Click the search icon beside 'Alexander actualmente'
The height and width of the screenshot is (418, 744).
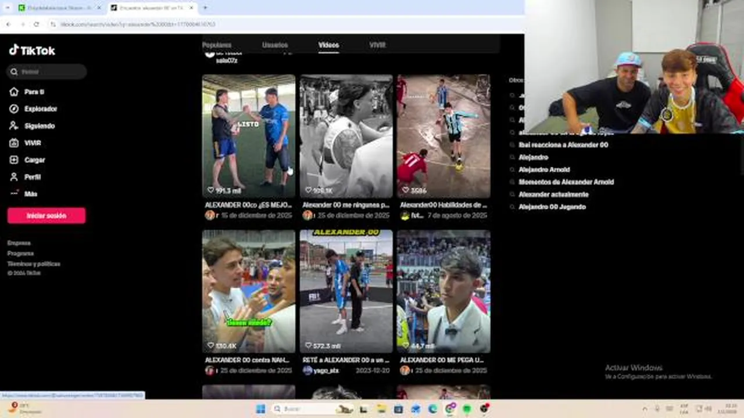click(512, 194)
